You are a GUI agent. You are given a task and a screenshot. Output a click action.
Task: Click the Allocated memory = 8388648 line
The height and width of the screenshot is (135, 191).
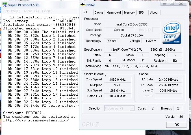[39, 28]
